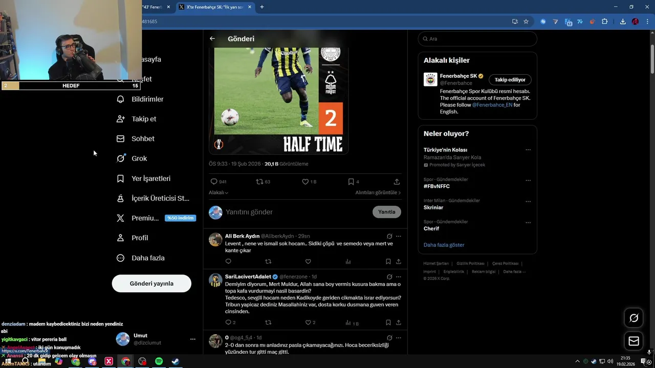Screen dimensions: 655x368
Task: Open Takip et in the sidebar
Action: [x=137, y=119]
